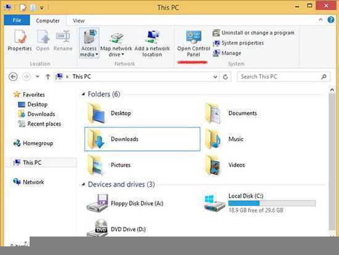339x255 pixels.
Task: Open Help via question mark icon
Action: tap(331, 20)
